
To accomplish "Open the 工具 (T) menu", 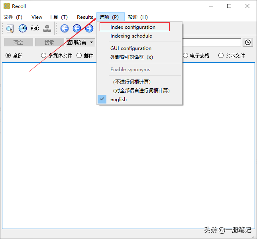I will pyautogui.click(x=58, y=17).
